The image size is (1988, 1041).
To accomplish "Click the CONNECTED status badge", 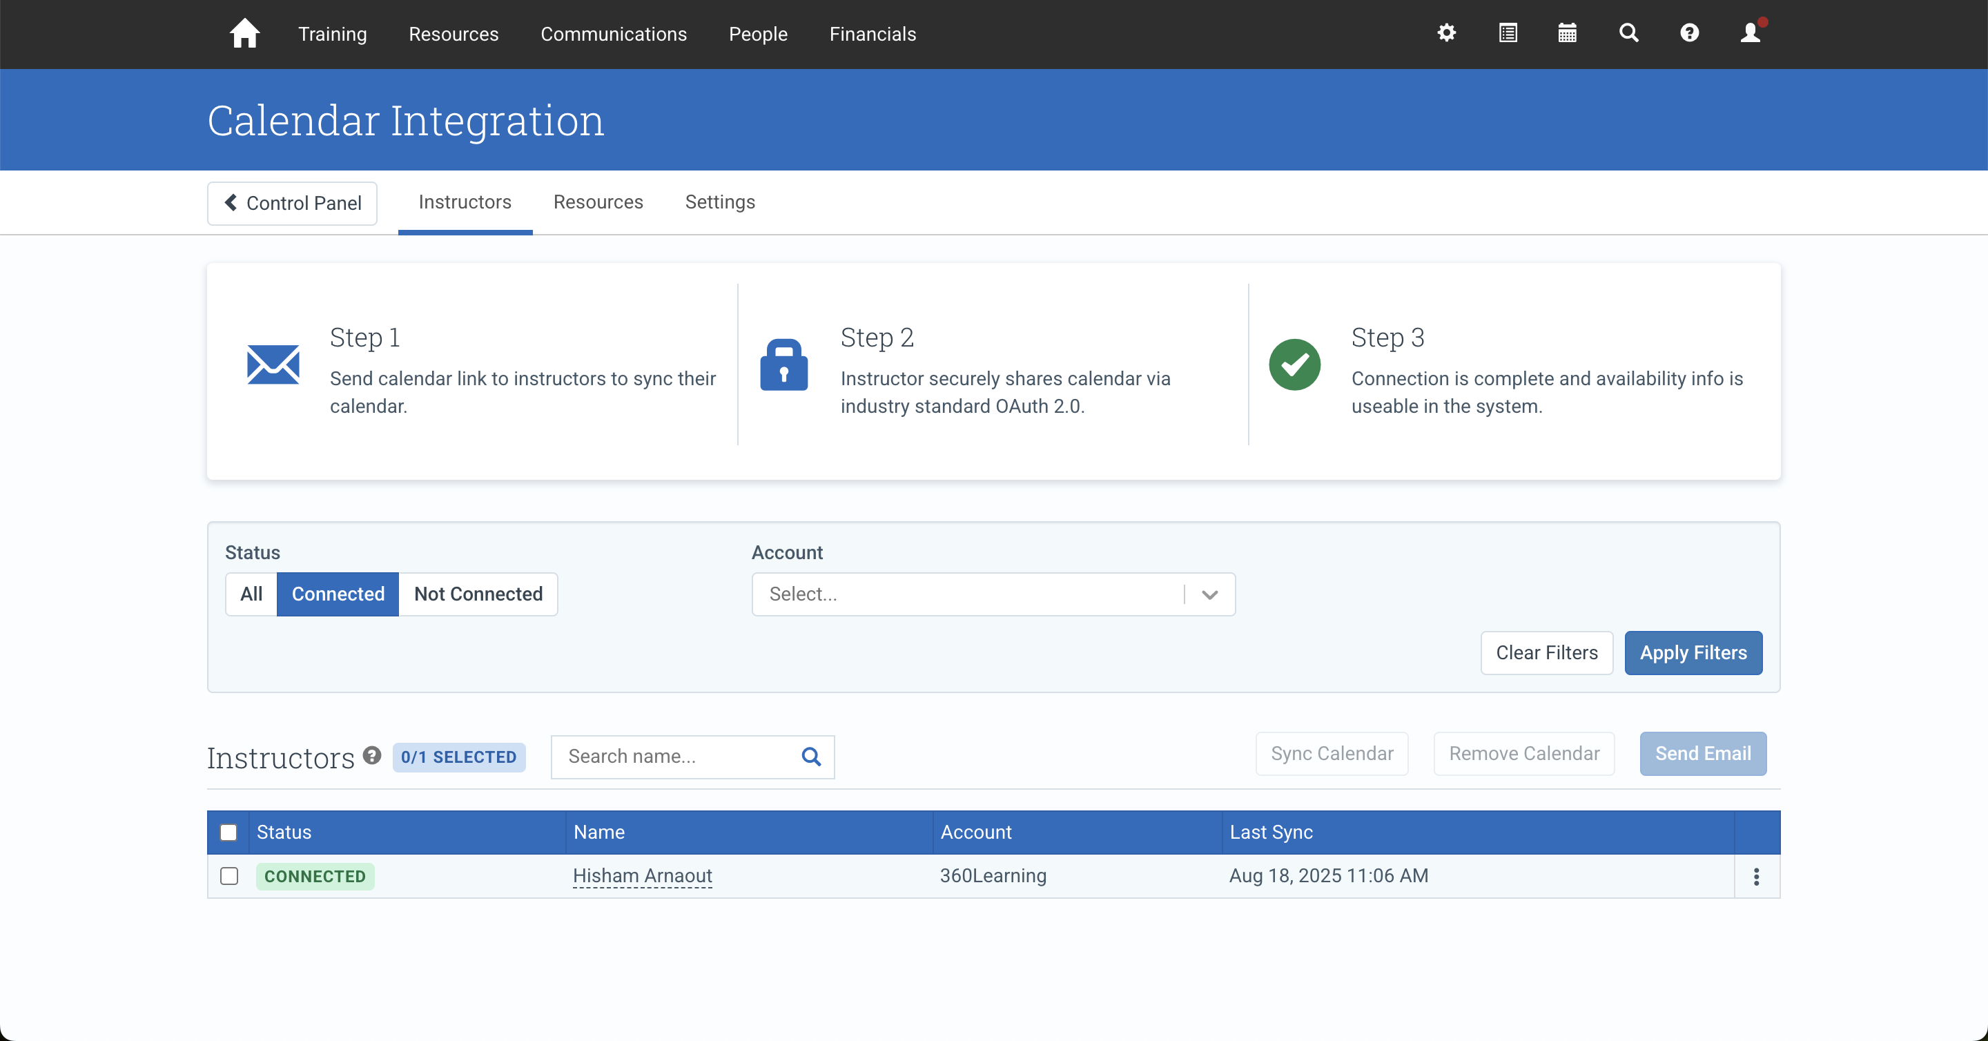I will 315,876.
